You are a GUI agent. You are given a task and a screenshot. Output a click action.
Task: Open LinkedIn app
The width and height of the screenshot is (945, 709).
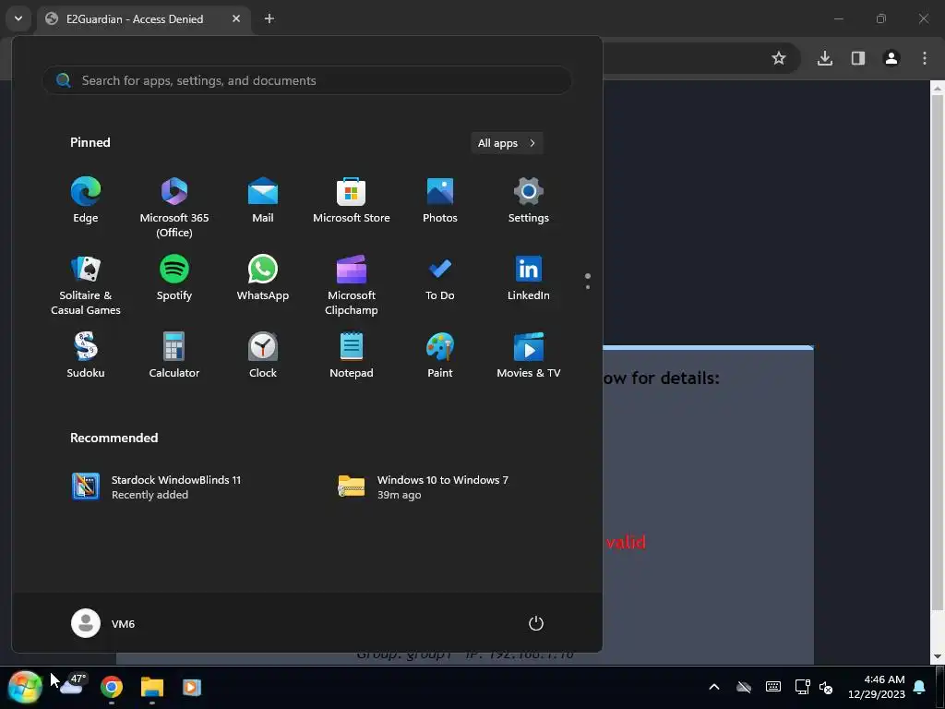529,278
